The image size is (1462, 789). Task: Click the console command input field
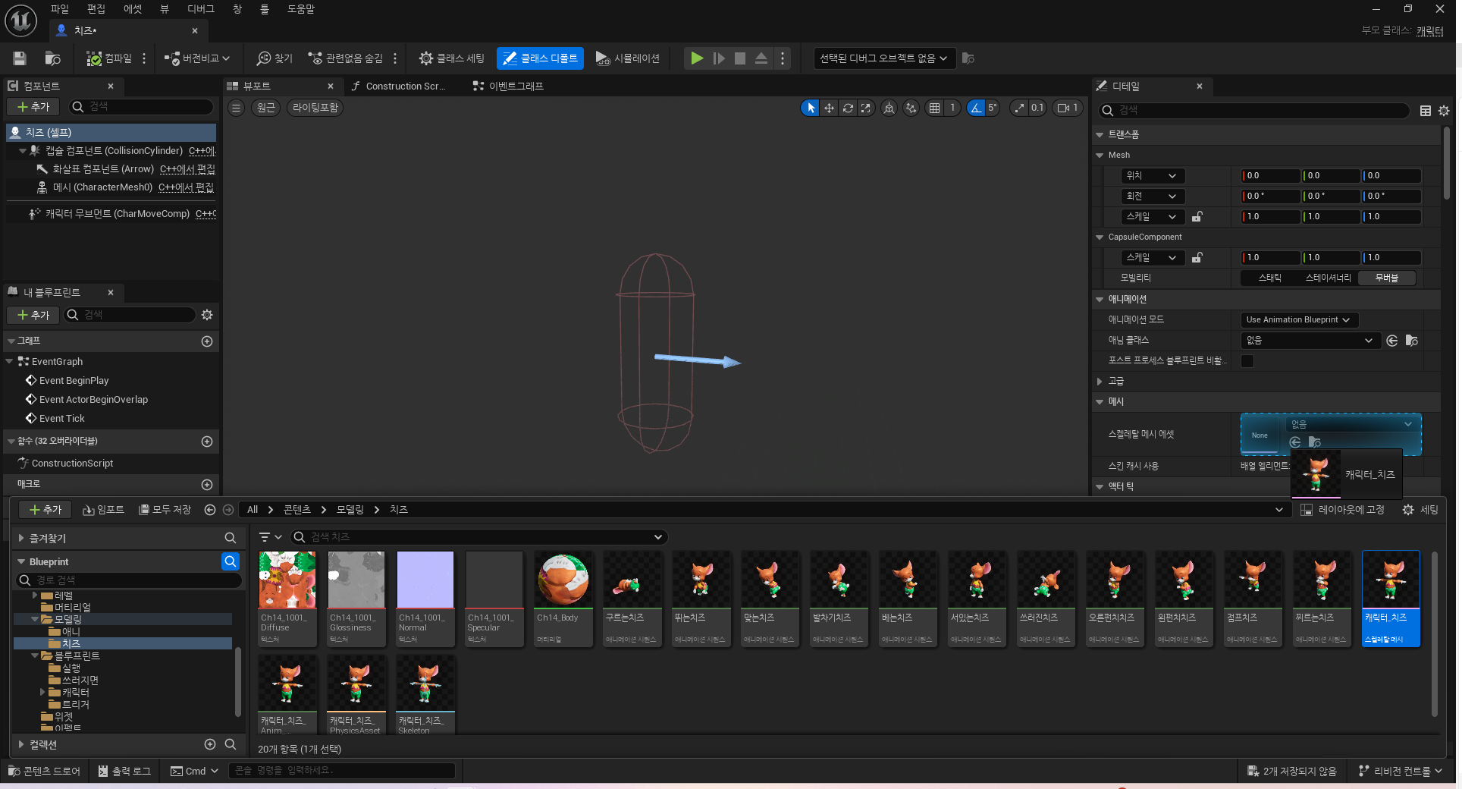click(x=342, y=771)
